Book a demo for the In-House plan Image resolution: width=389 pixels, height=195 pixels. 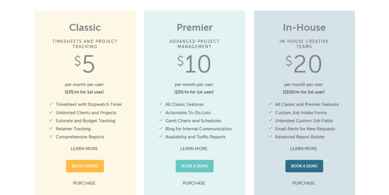304,166
